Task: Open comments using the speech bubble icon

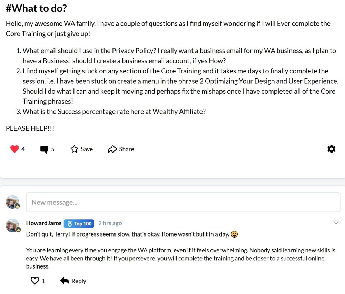Action: pyautogui.click(x=44, y=149)
